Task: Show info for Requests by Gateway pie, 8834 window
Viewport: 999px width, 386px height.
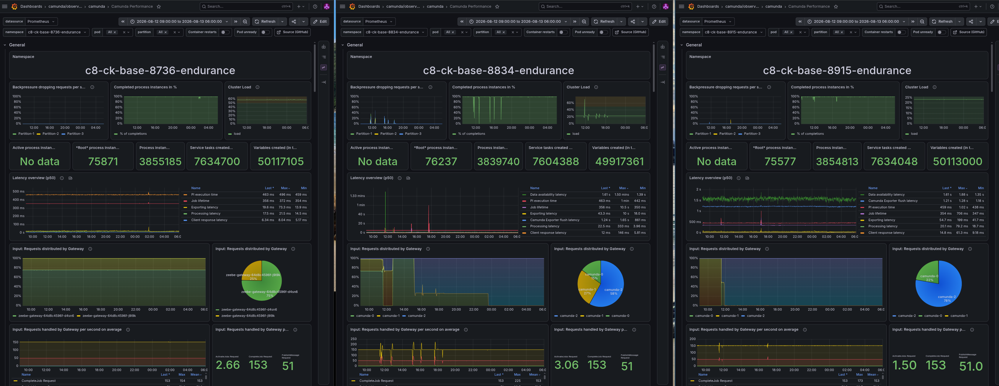Action: (632, 249)
